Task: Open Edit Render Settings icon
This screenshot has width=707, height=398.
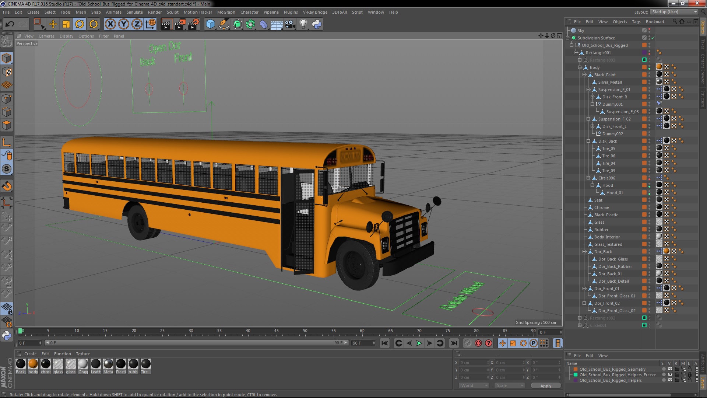Action: click(x=194, y=24)
